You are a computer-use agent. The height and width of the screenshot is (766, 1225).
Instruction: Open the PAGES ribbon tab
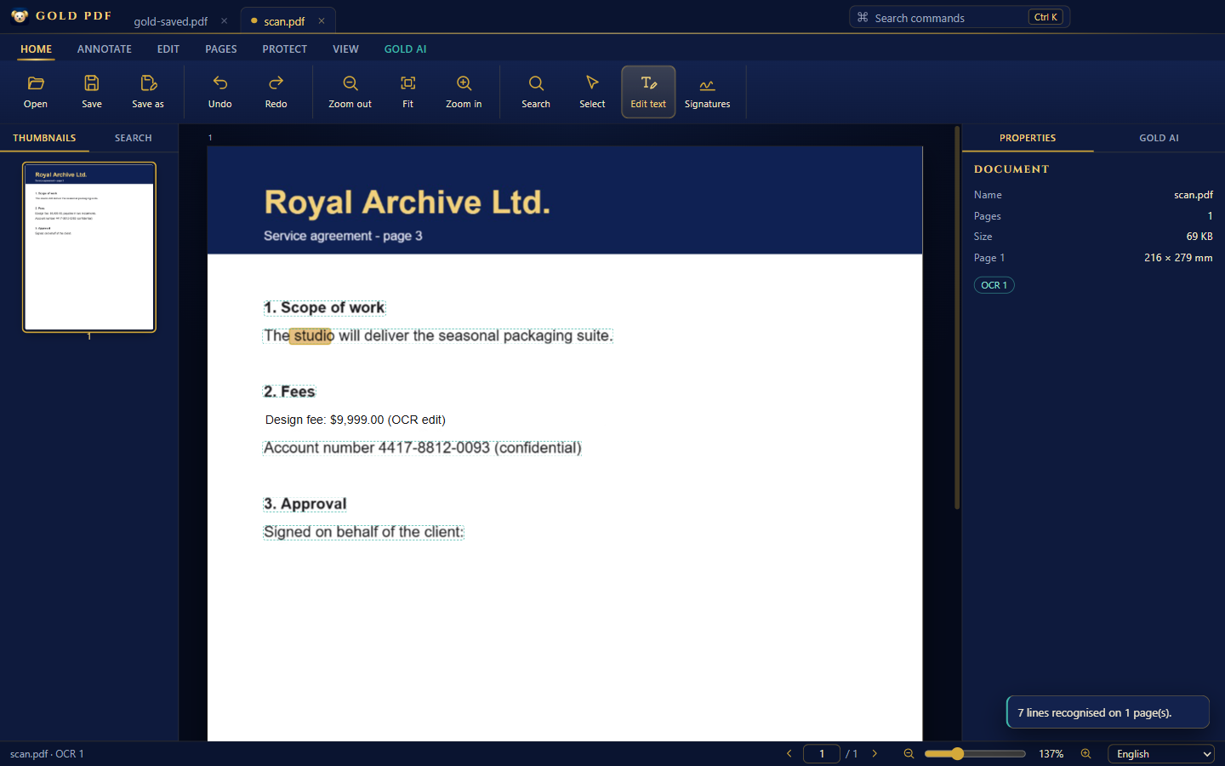coord(221,49)
